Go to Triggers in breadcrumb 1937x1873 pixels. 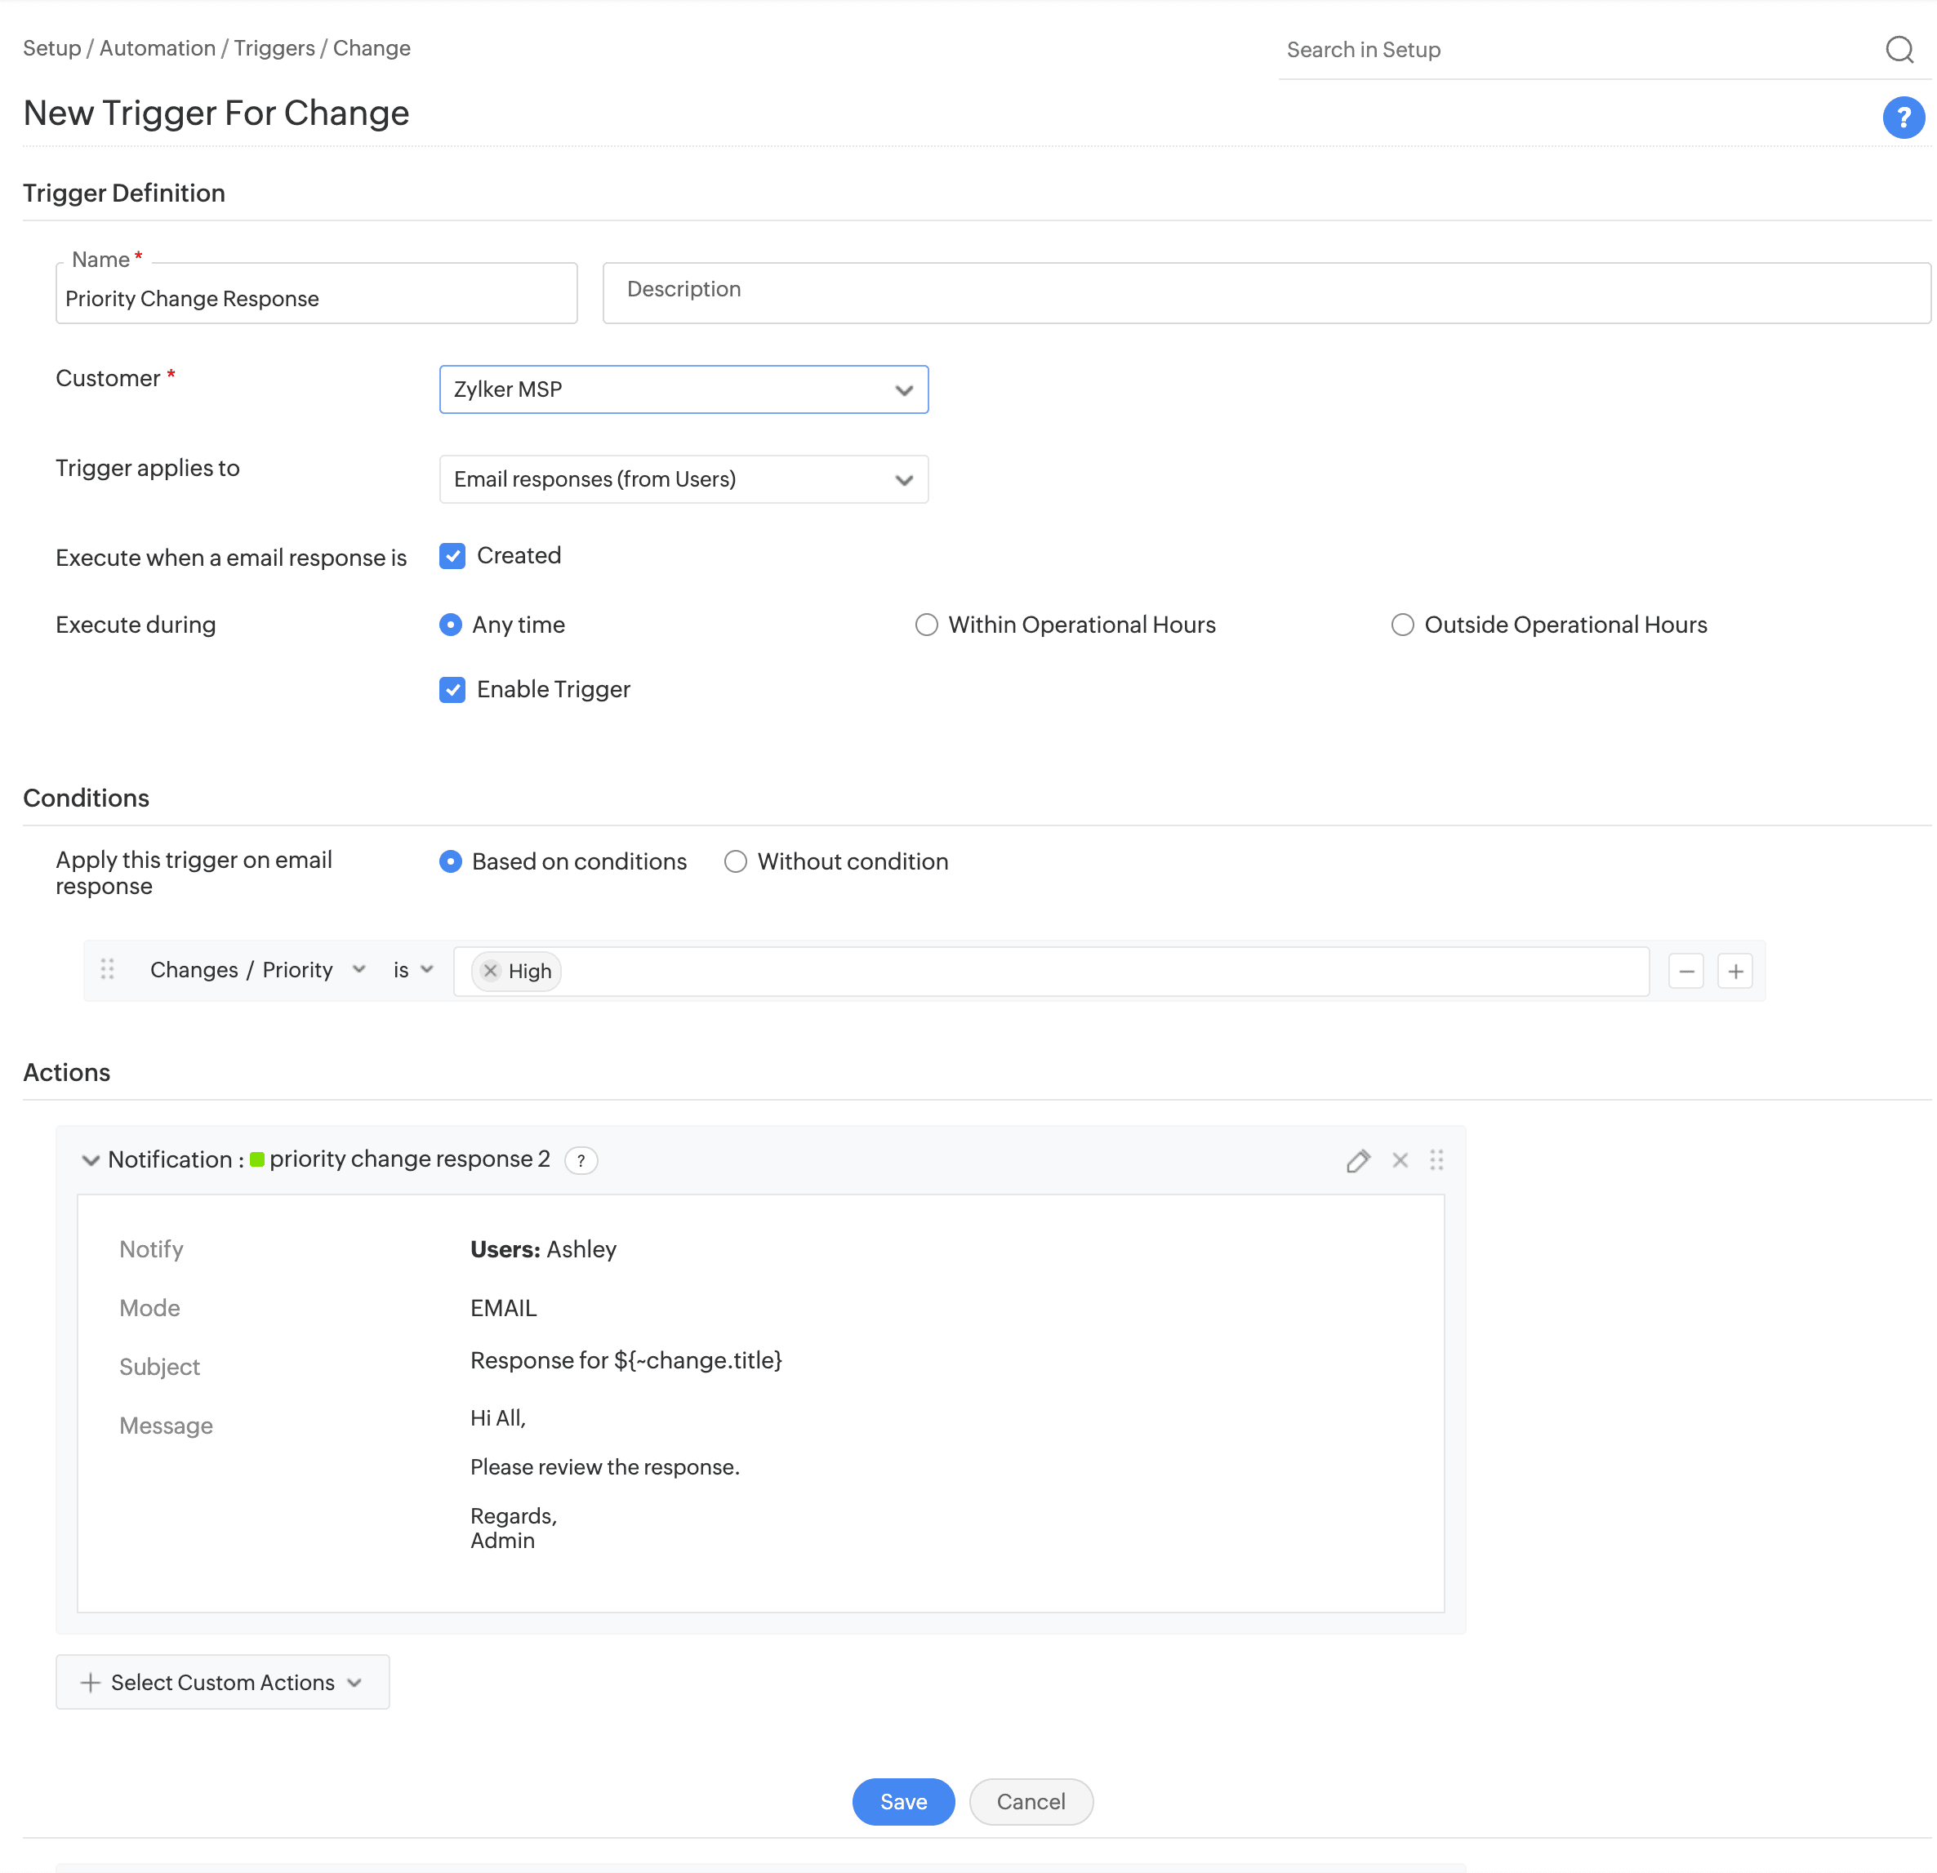[x=274, y=48]
